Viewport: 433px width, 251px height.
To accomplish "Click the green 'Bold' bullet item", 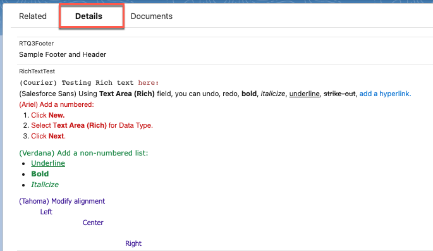I will click(x=40, y=174).
